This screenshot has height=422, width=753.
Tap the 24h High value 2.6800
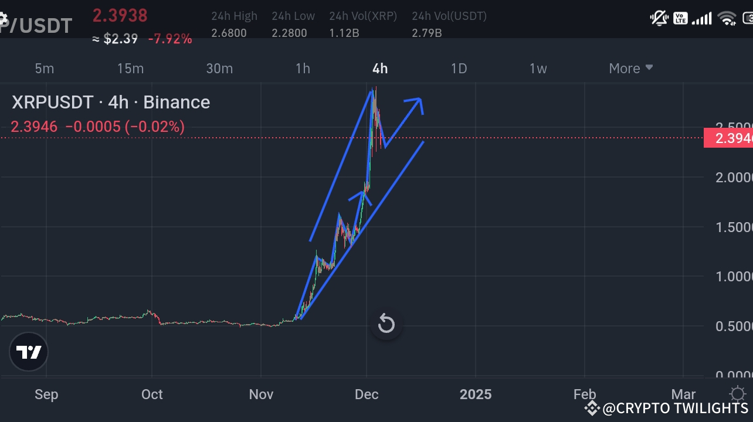[230, 33]
